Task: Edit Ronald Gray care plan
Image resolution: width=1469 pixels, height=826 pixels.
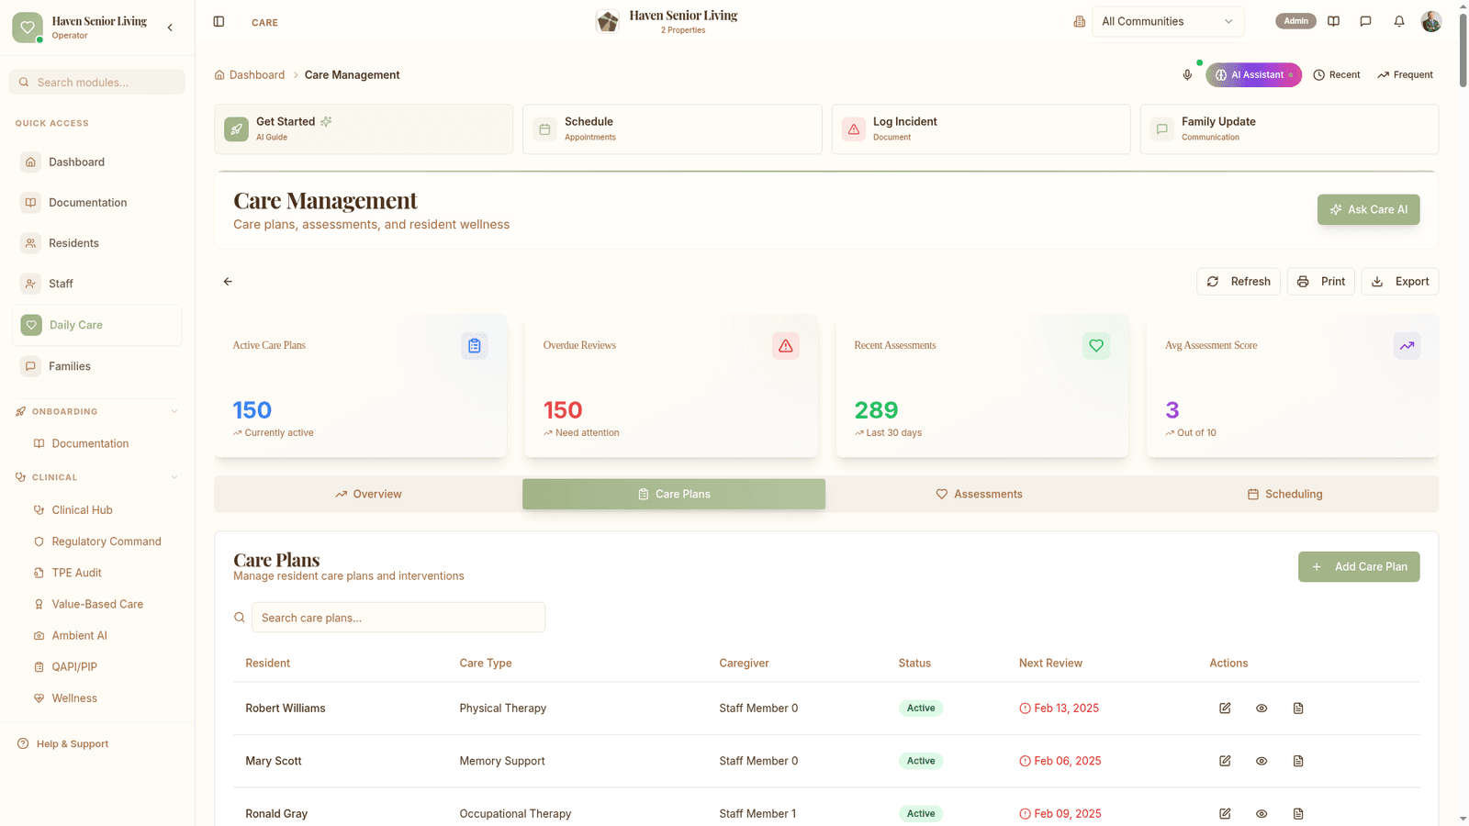Action: click(1225, 814)
